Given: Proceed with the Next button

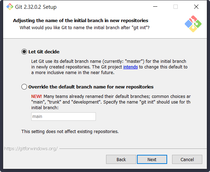Looking at the screenshot, I should click(x=152, y=159).
